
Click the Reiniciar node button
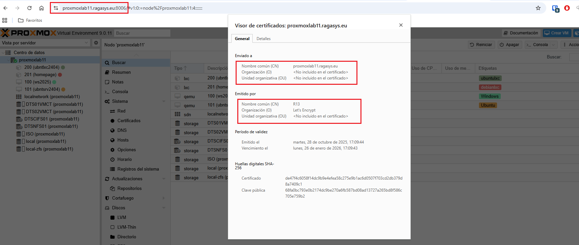[481, 45]
